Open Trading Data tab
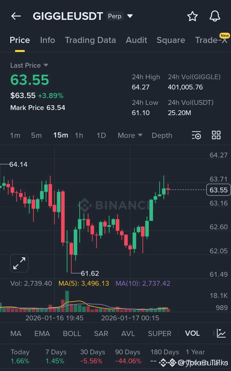 click(x=90, y=40)
